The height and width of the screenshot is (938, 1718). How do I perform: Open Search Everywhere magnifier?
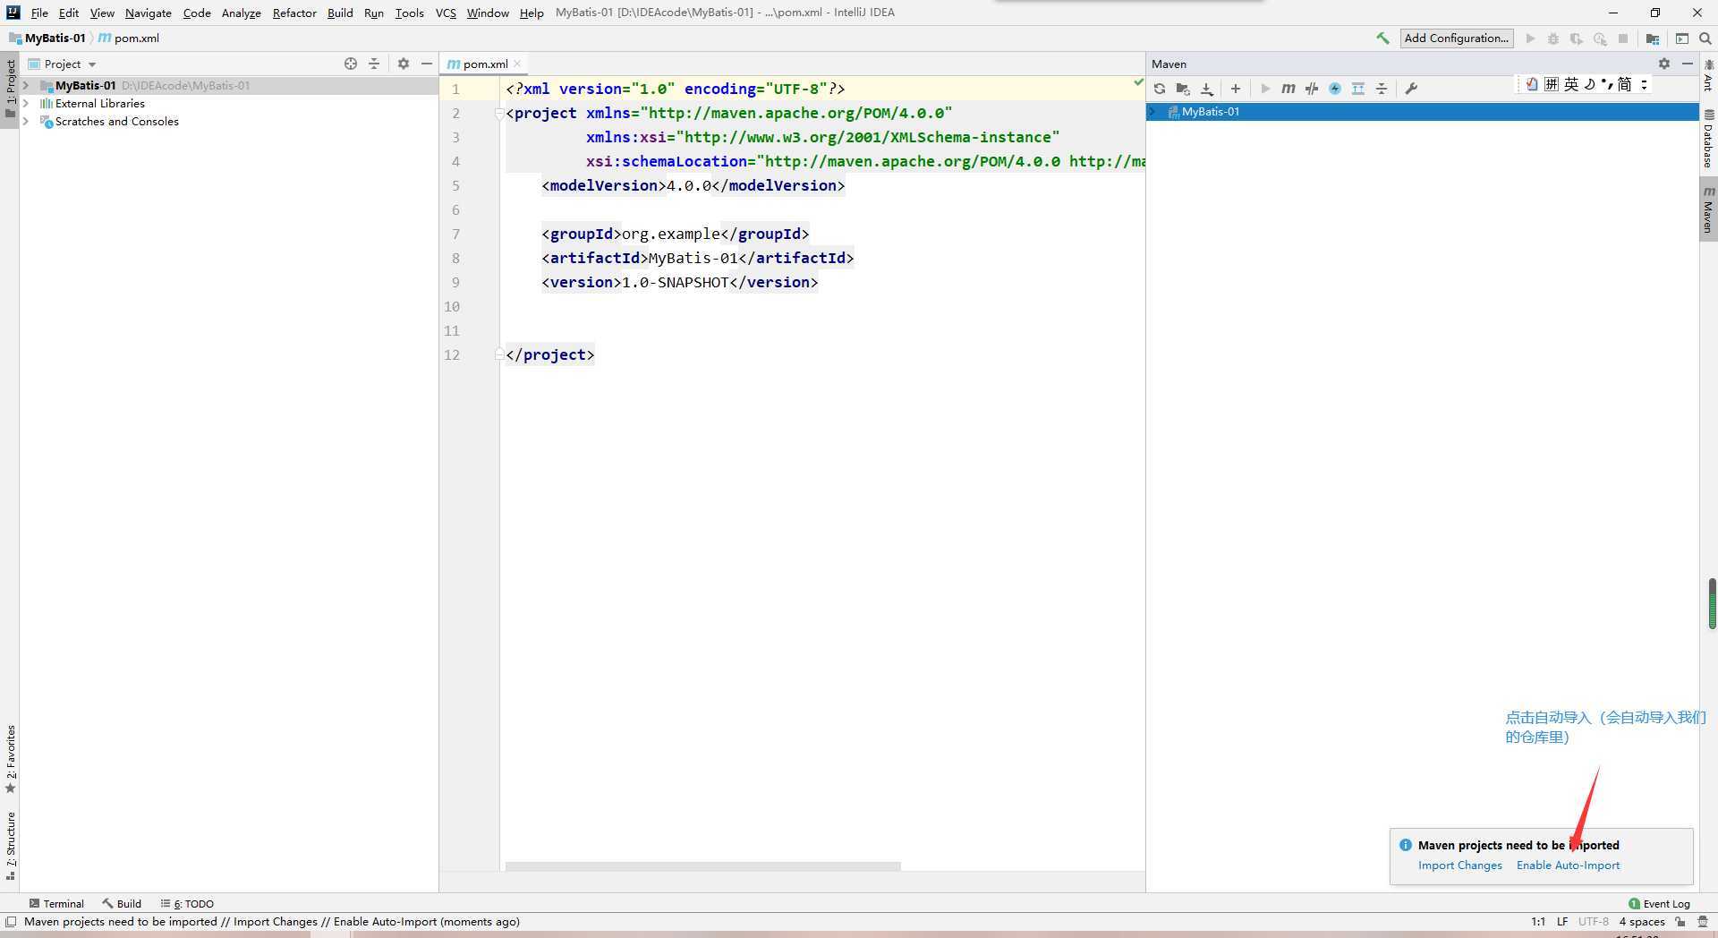[1705, 38]
